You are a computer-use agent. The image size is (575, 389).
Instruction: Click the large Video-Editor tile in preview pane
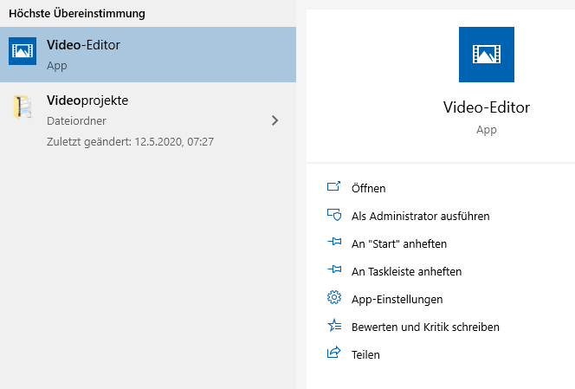click(x=487, y=55)
